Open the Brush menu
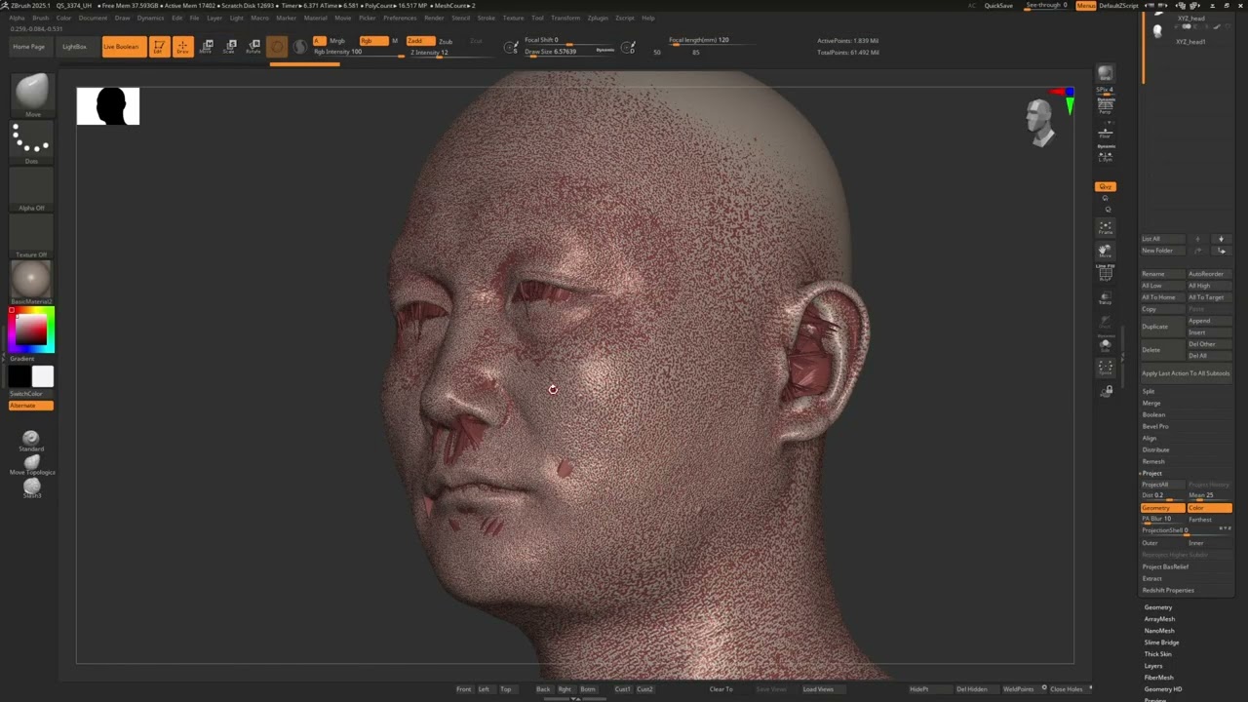This screenshot has width=1248, height=702. pos(41,18)
